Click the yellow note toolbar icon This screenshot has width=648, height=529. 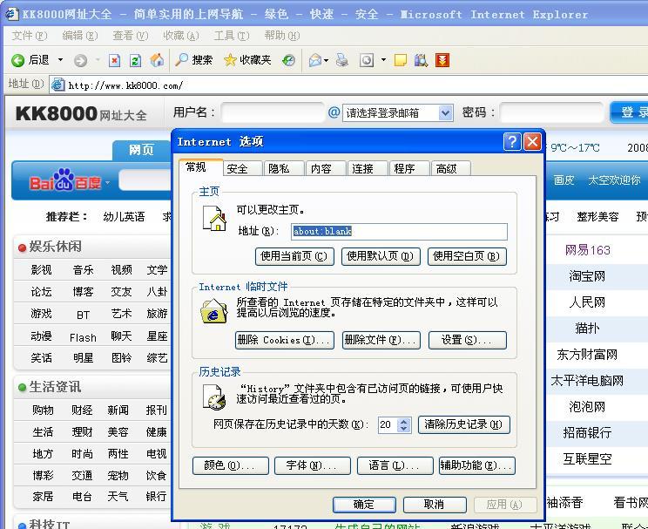400,61
